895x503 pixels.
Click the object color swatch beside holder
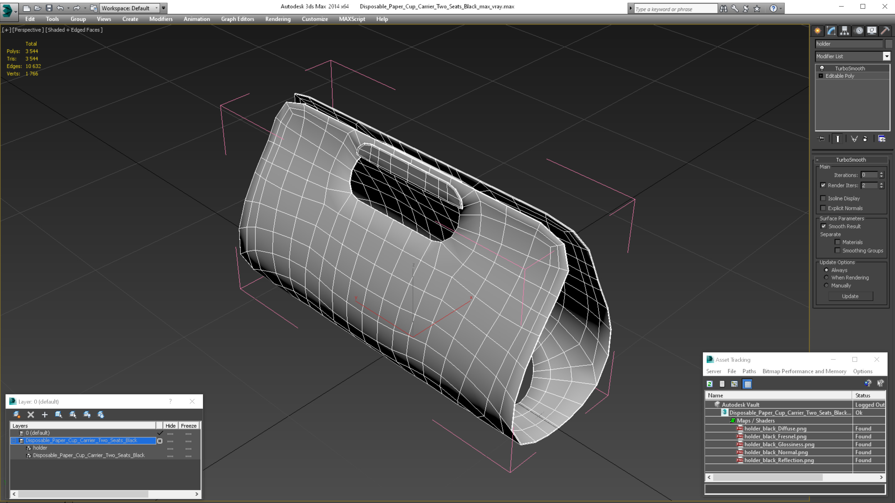click(x=888, y=44)
